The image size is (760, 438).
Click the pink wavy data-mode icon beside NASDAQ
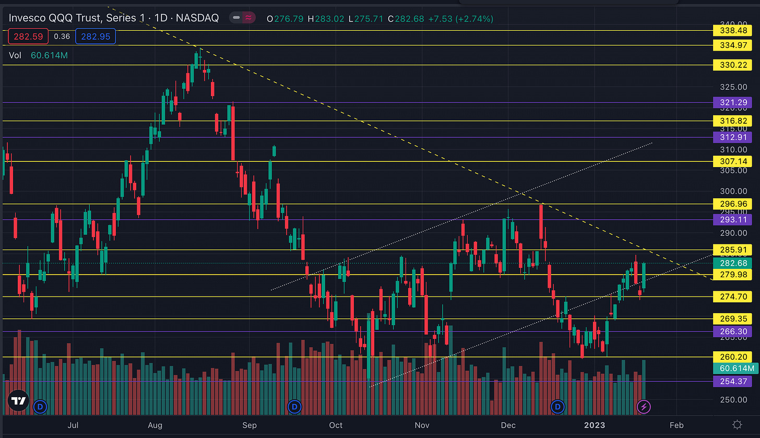pos(249,18)
